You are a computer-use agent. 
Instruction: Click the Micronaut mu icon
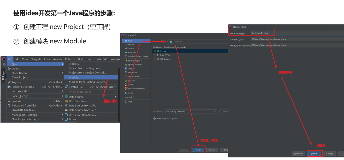coord(126,73)
